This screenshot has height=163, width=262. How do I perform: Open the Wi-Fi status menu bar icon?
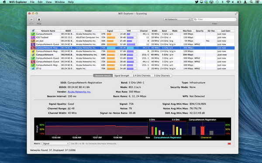pos(228,2)
